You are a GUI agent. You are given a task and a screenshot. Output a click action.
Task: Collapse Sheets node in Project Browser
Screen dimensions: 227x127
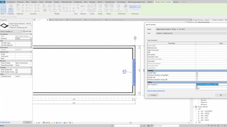(194, 107)
